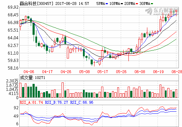Click the last candlestick on 06-28
This screenshot has height=127, width=182.
coord(176,11)
